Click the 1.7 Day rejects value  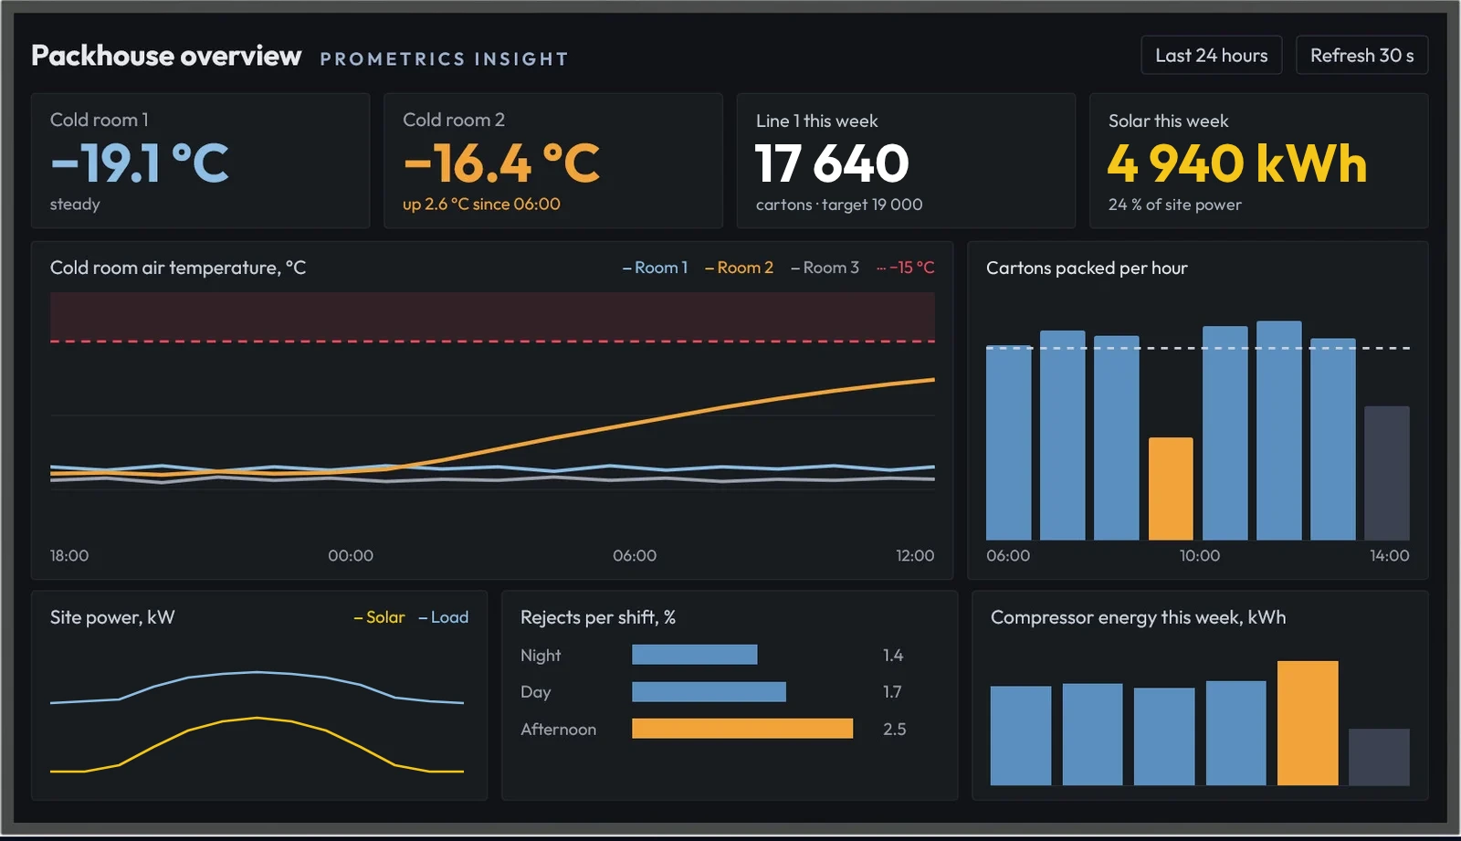(x=892, y=692)
